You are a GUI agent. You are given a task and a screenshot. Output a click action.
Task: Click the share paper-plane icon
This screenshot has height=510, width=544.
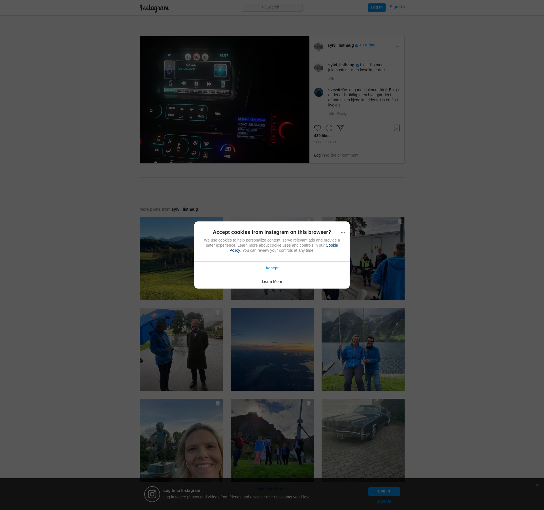pos(340,128)
